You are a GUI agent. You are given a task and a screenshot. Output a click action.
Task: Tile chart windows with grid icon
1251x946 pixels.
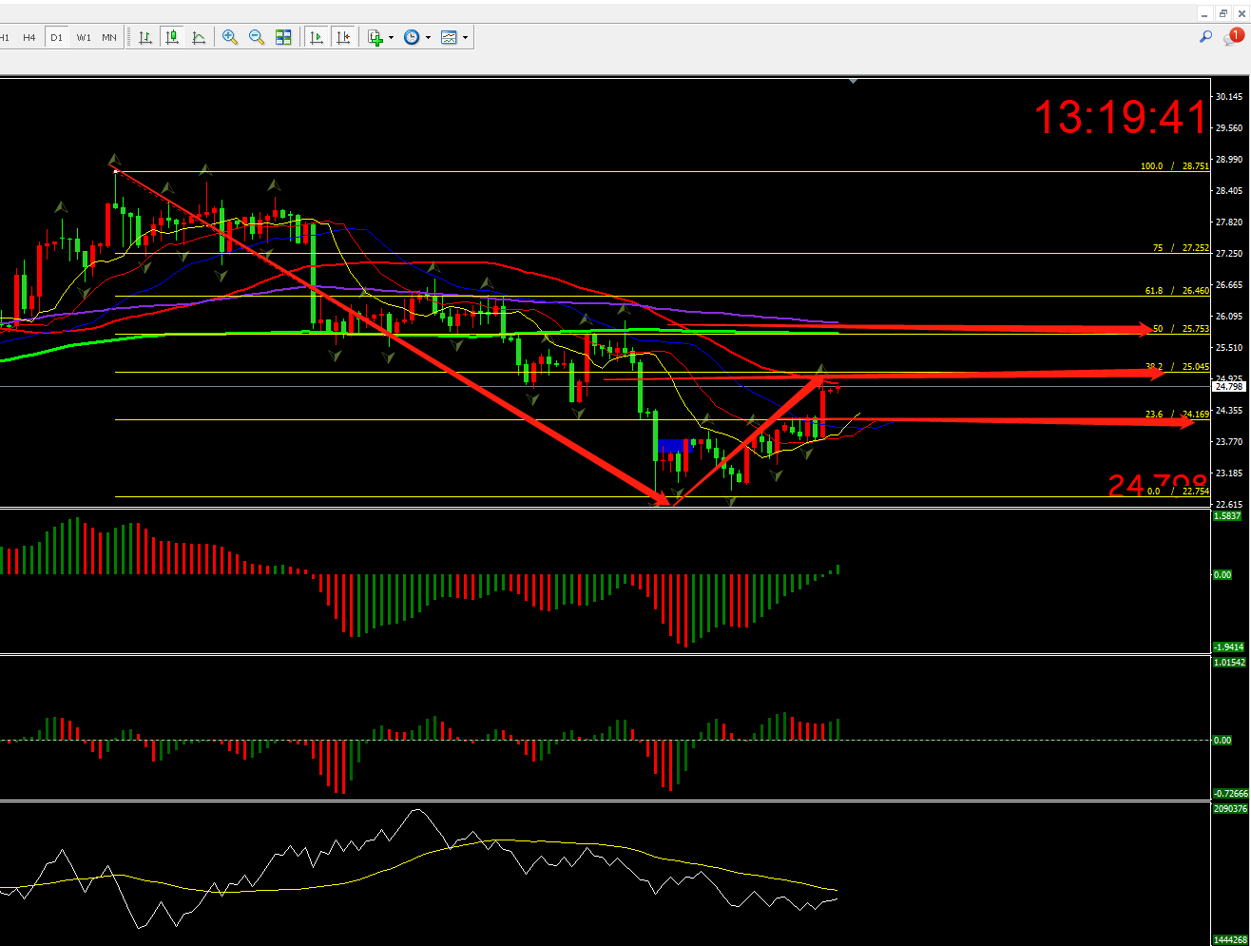click(283, 37)
